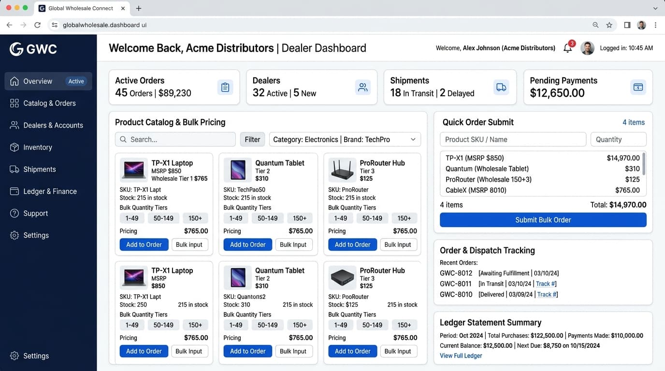Bookmark this page with the star icon
The width and height of the screenshot is (665, 371).
coord(609,25)
